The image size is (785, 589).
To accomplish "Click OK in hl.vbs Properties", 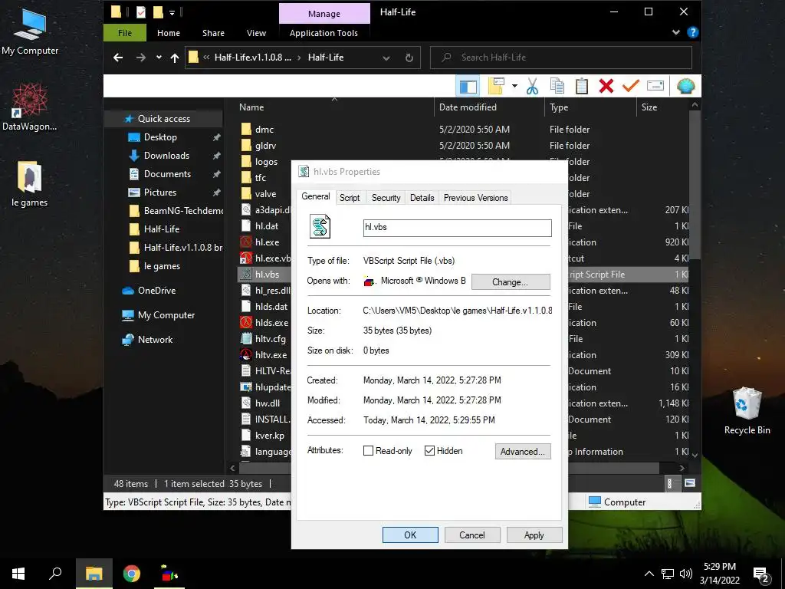I will coord(410,535).
